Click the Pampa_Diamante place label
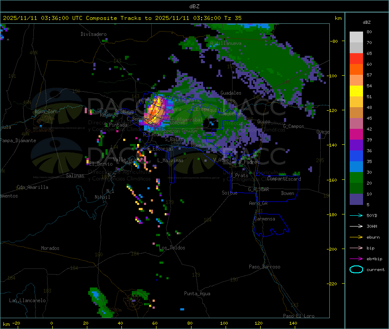The image size is (389, 329). 18,141
